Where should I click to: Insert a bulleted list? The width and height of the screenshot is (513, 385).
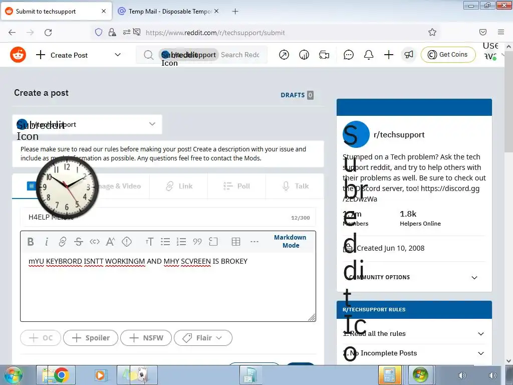coord(165,242)
